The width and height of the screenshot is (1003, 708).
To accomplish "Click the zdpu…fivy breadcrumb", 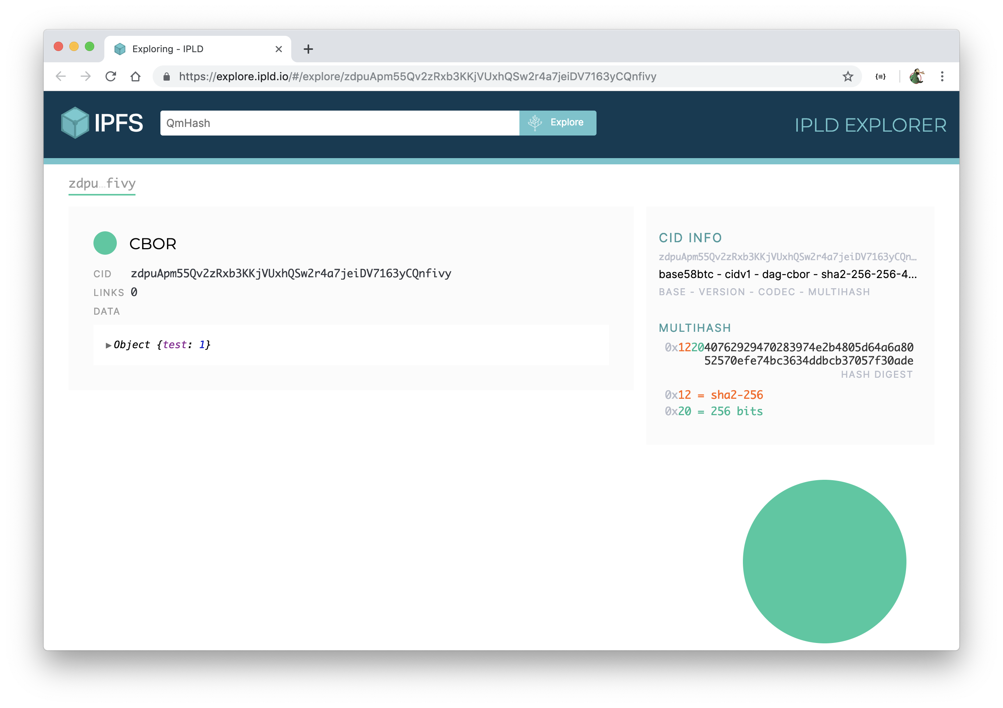I will click(x=102, y=183).
